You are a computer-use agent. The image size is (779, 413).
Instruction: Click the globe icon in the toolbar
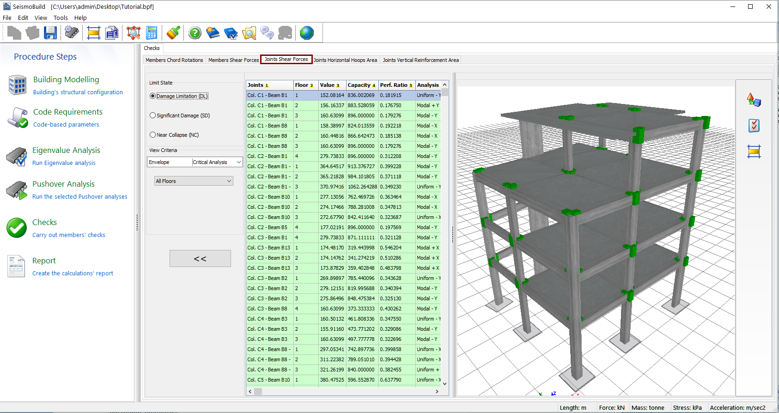(x=306, y=33)
